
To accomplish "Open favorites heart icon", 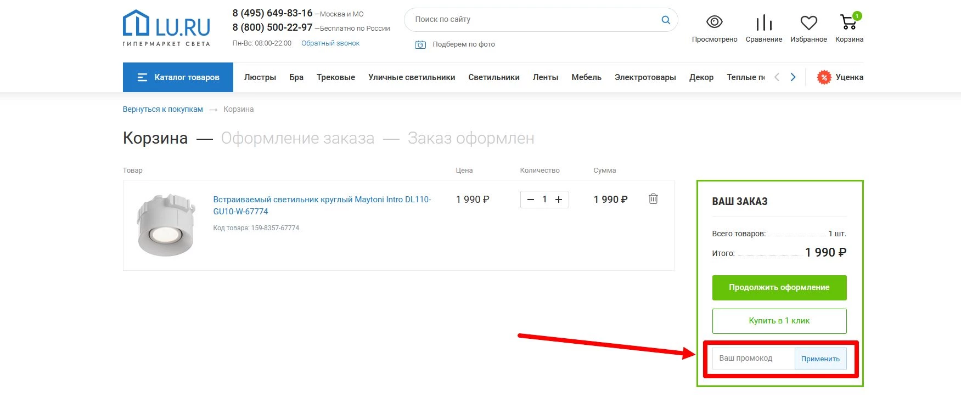I will (808, 22).
